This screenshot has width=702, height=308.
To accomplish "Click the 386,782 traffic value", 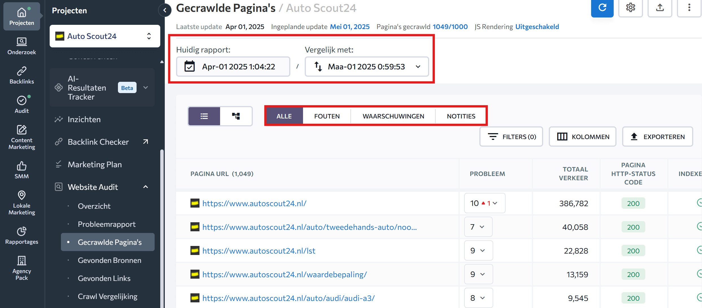I will pos(574,203).
